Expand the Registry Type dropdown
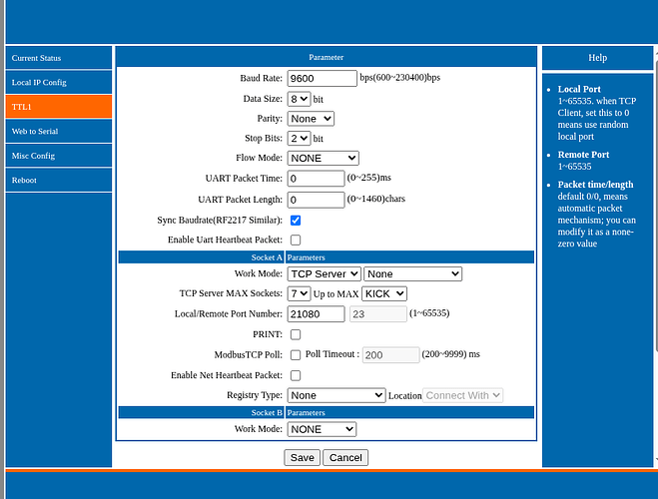The height and width of the screenshot is (499, 658). (x=335, y=395)
